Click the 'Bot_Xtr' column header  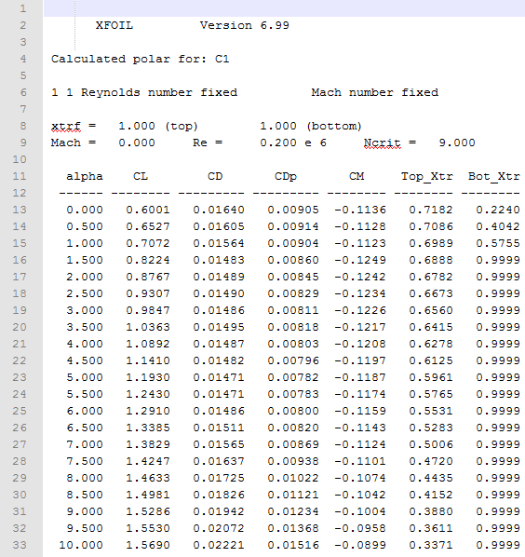pos(494,177)
